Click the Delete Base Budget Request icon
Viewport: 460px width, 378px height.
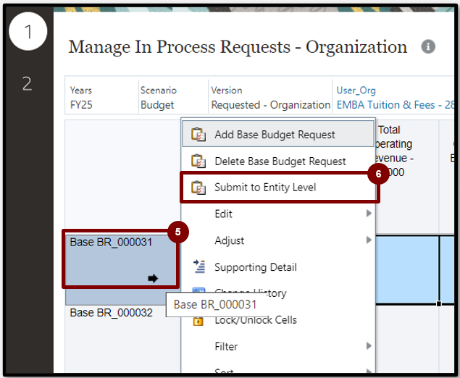pos(198,161)
